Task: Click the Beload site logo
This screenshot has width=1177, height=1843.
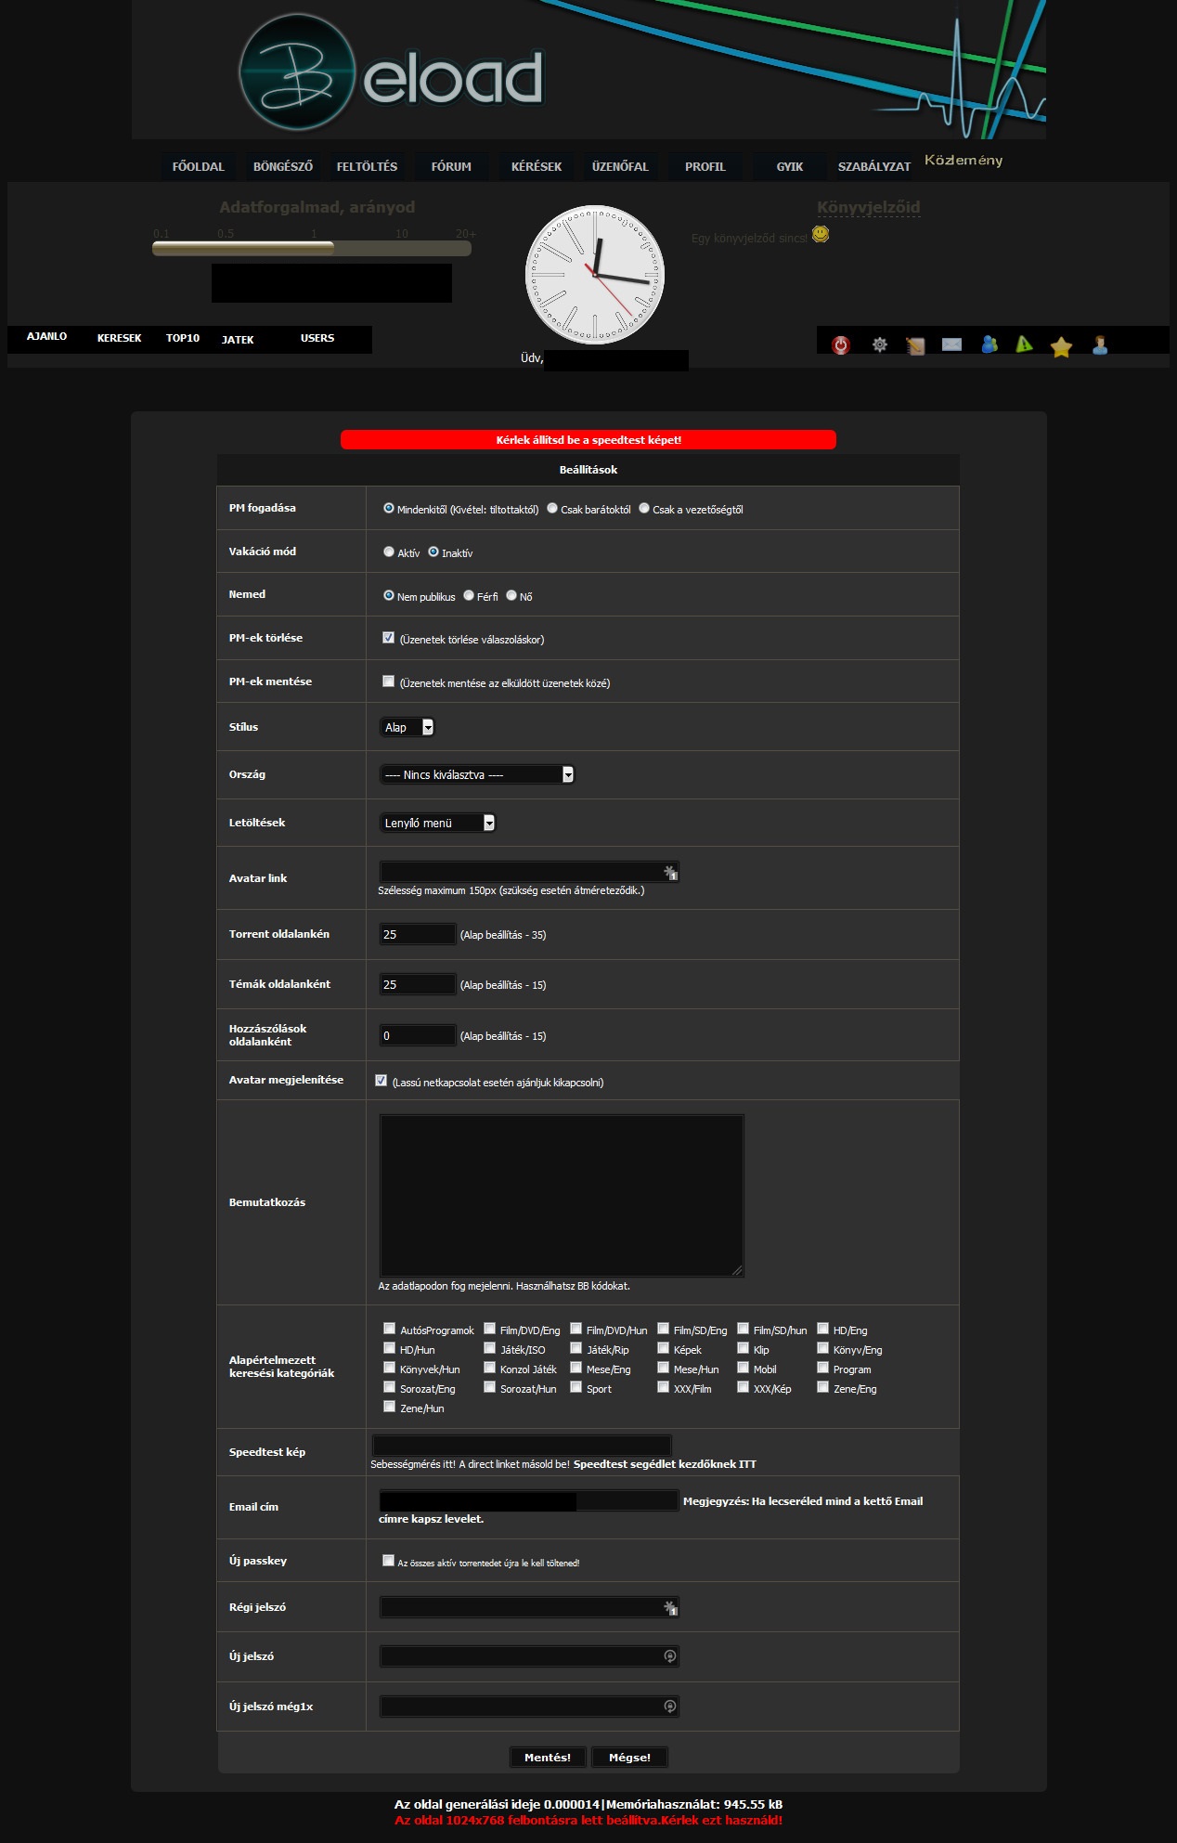Action: [391, 72]
